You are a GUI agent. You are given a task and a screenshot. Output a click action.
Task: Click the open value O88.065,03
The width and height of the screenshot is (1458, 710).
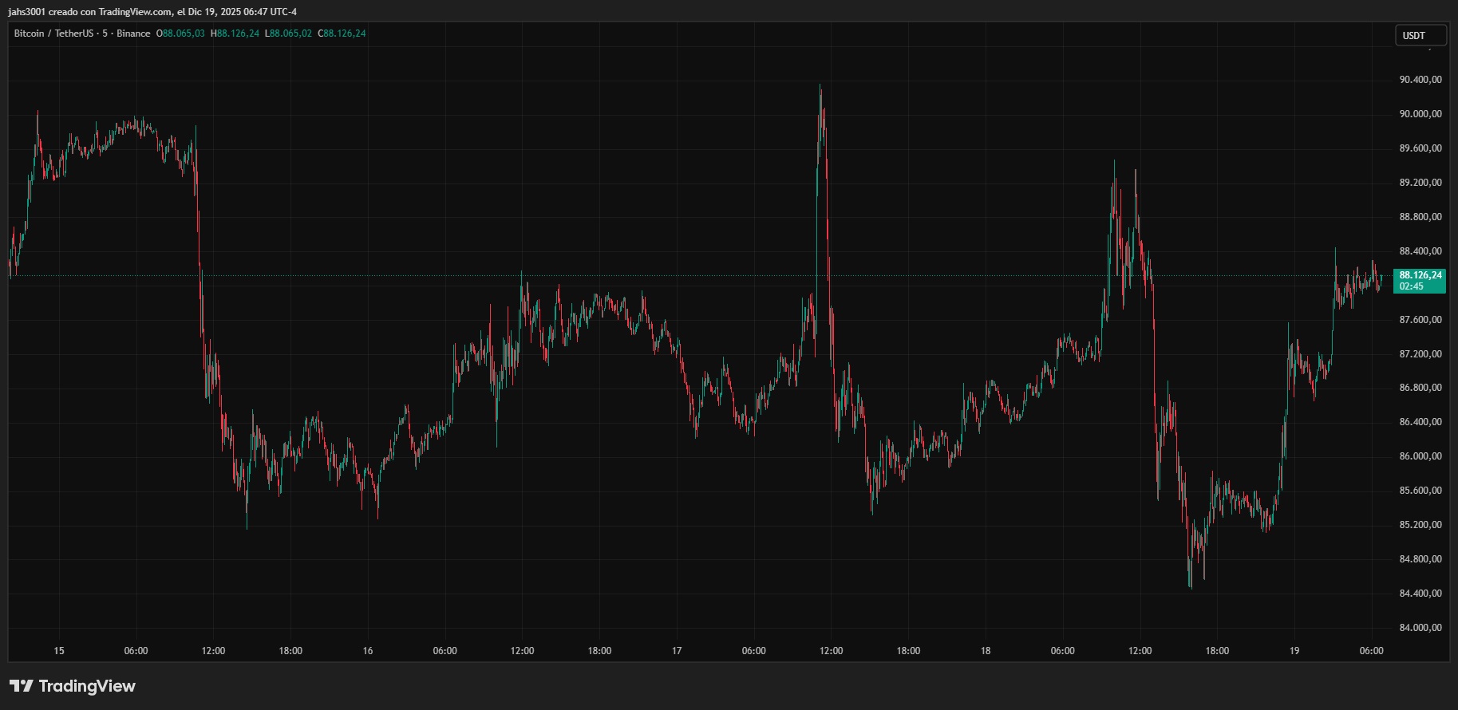(180, 34)
